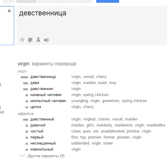Open the Другие варианты (9) link
The width and height of the screenshot is (167, 165).
(46, 156)
